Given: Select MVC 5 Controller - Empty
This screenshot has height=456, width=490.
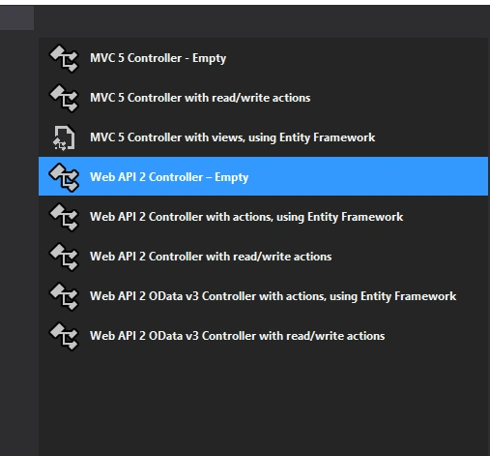Looking at the screenshot, I should pos(263,58).
